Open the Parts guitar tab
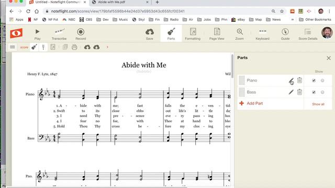The image size is (335, 188). [x=171, y=33]
